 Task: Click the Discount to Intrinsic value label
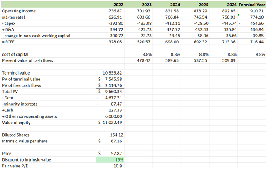click(27, 160)
